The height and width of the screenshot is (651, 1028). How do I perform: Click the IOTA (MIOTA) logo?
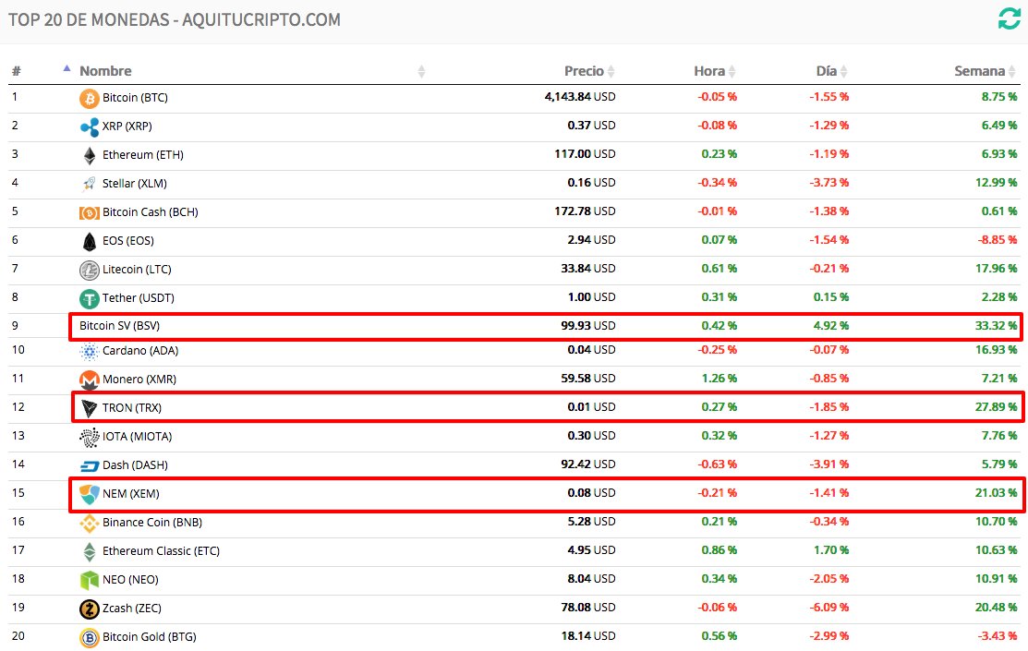coord(90,438)
